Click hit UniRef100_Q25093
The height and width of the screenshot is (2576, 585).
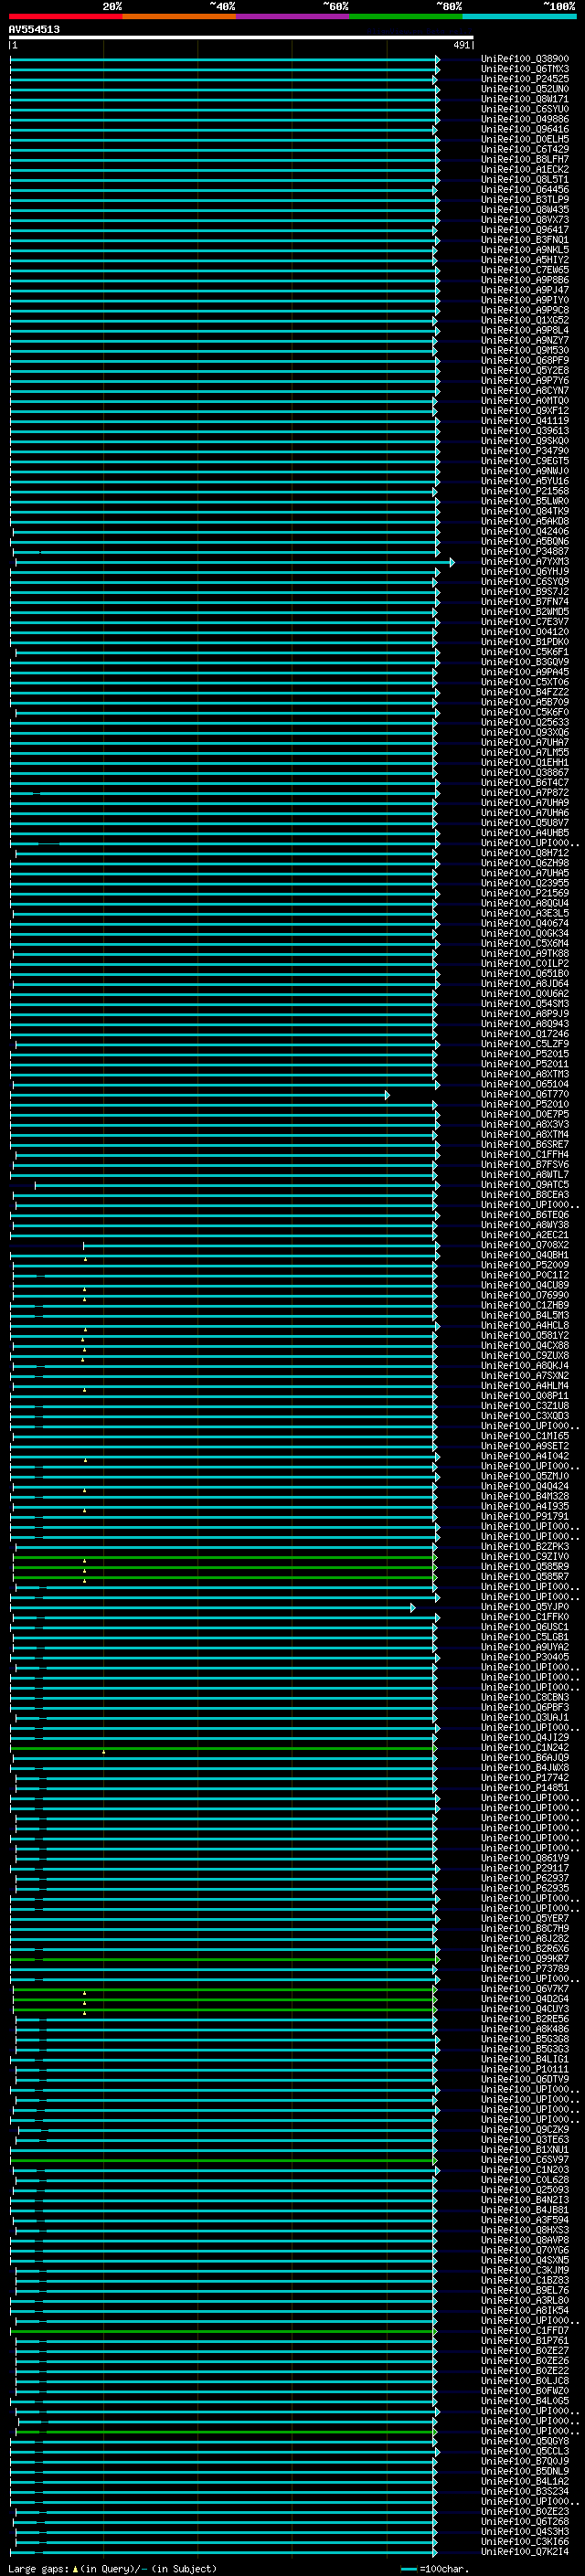524,2190
